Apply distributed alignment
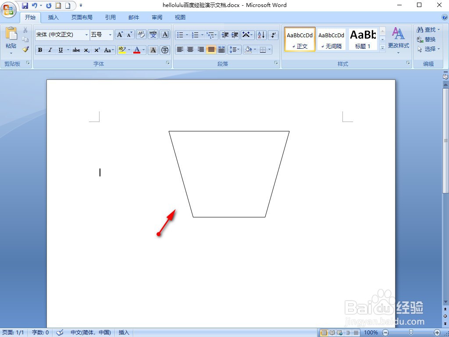 pos(221,50)
